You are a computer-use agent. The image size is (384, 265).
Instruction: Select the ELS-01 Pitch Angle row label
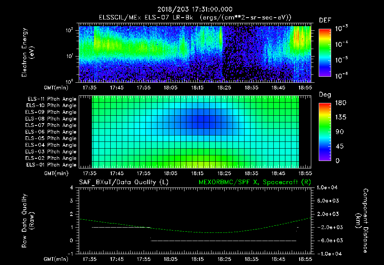pos(51,165)
